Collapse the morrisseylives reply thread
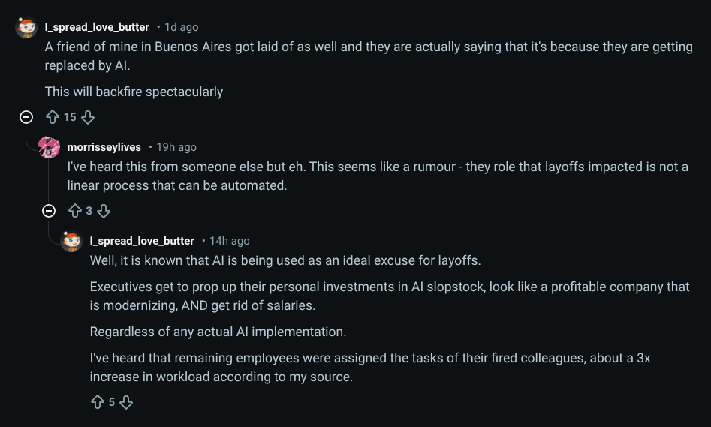Image resolution: width=711 pixels, height=427 pixels. [49, 211]
